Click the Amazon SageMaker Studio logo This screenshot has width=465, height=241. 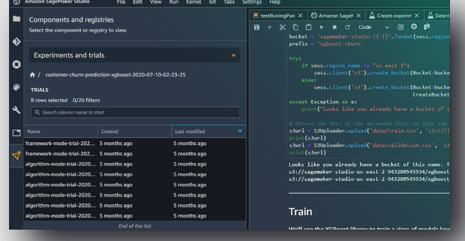pyautogui.click(x=17, y=2)
